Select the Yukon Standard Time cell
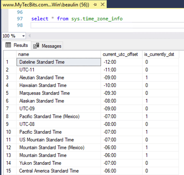 (59, 163)
